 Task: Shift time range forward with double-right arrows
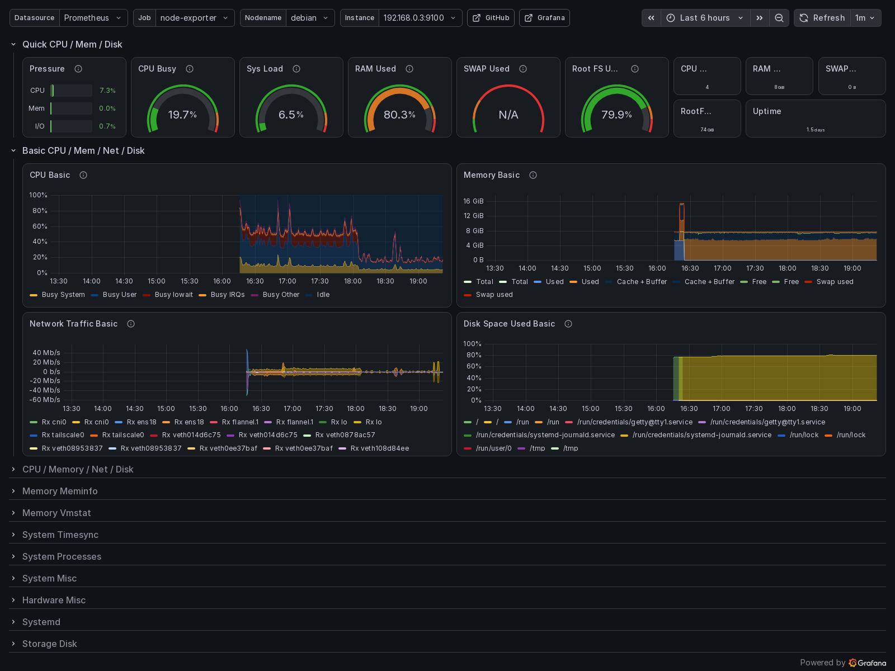pos(760,18)
